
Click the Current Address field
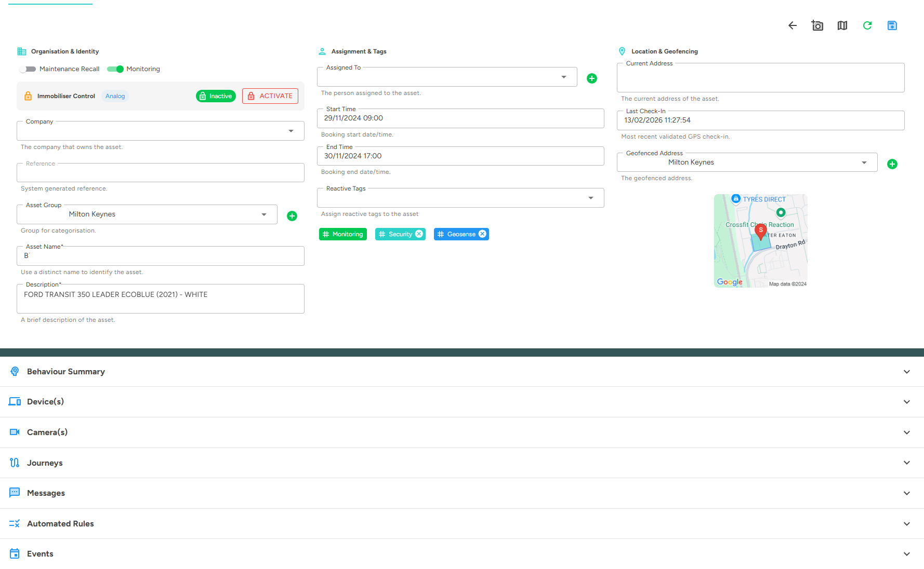click(761, 78)
